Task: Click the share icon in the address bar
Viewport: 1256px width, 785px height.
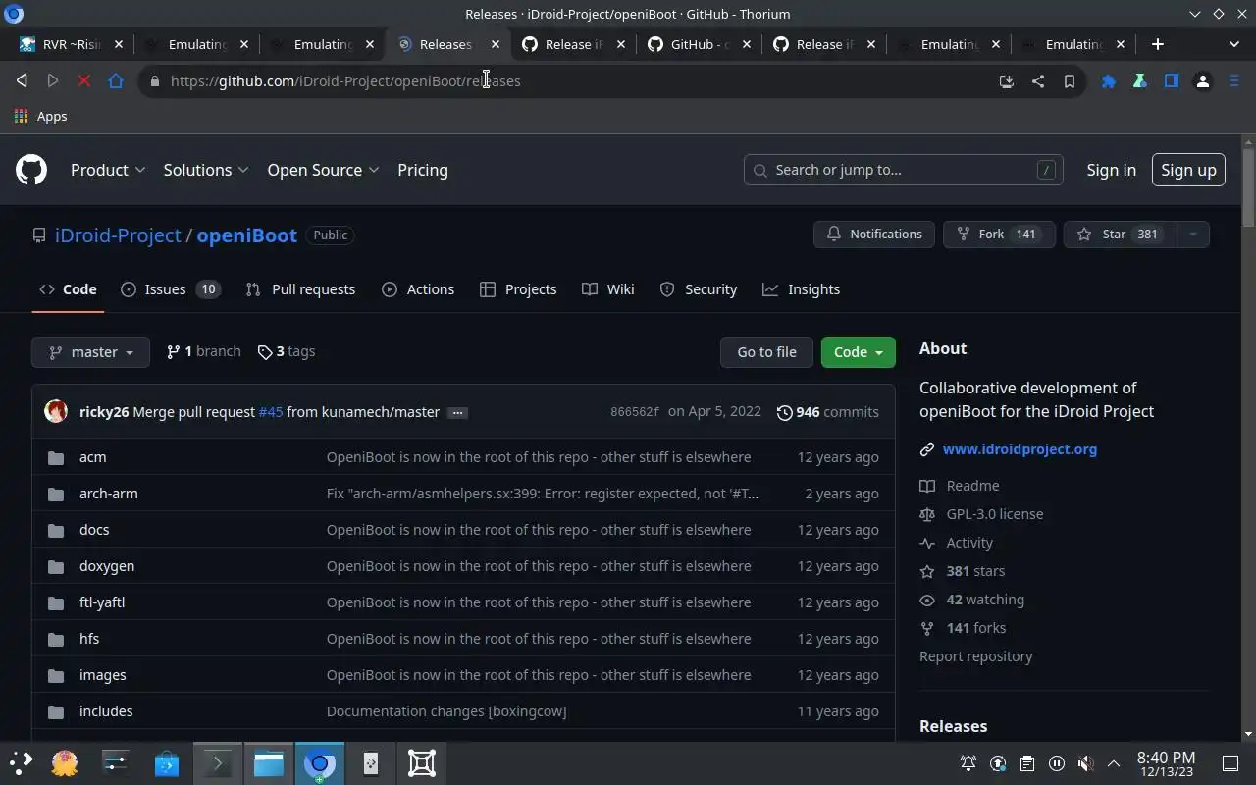Action: coord(1037,81)
